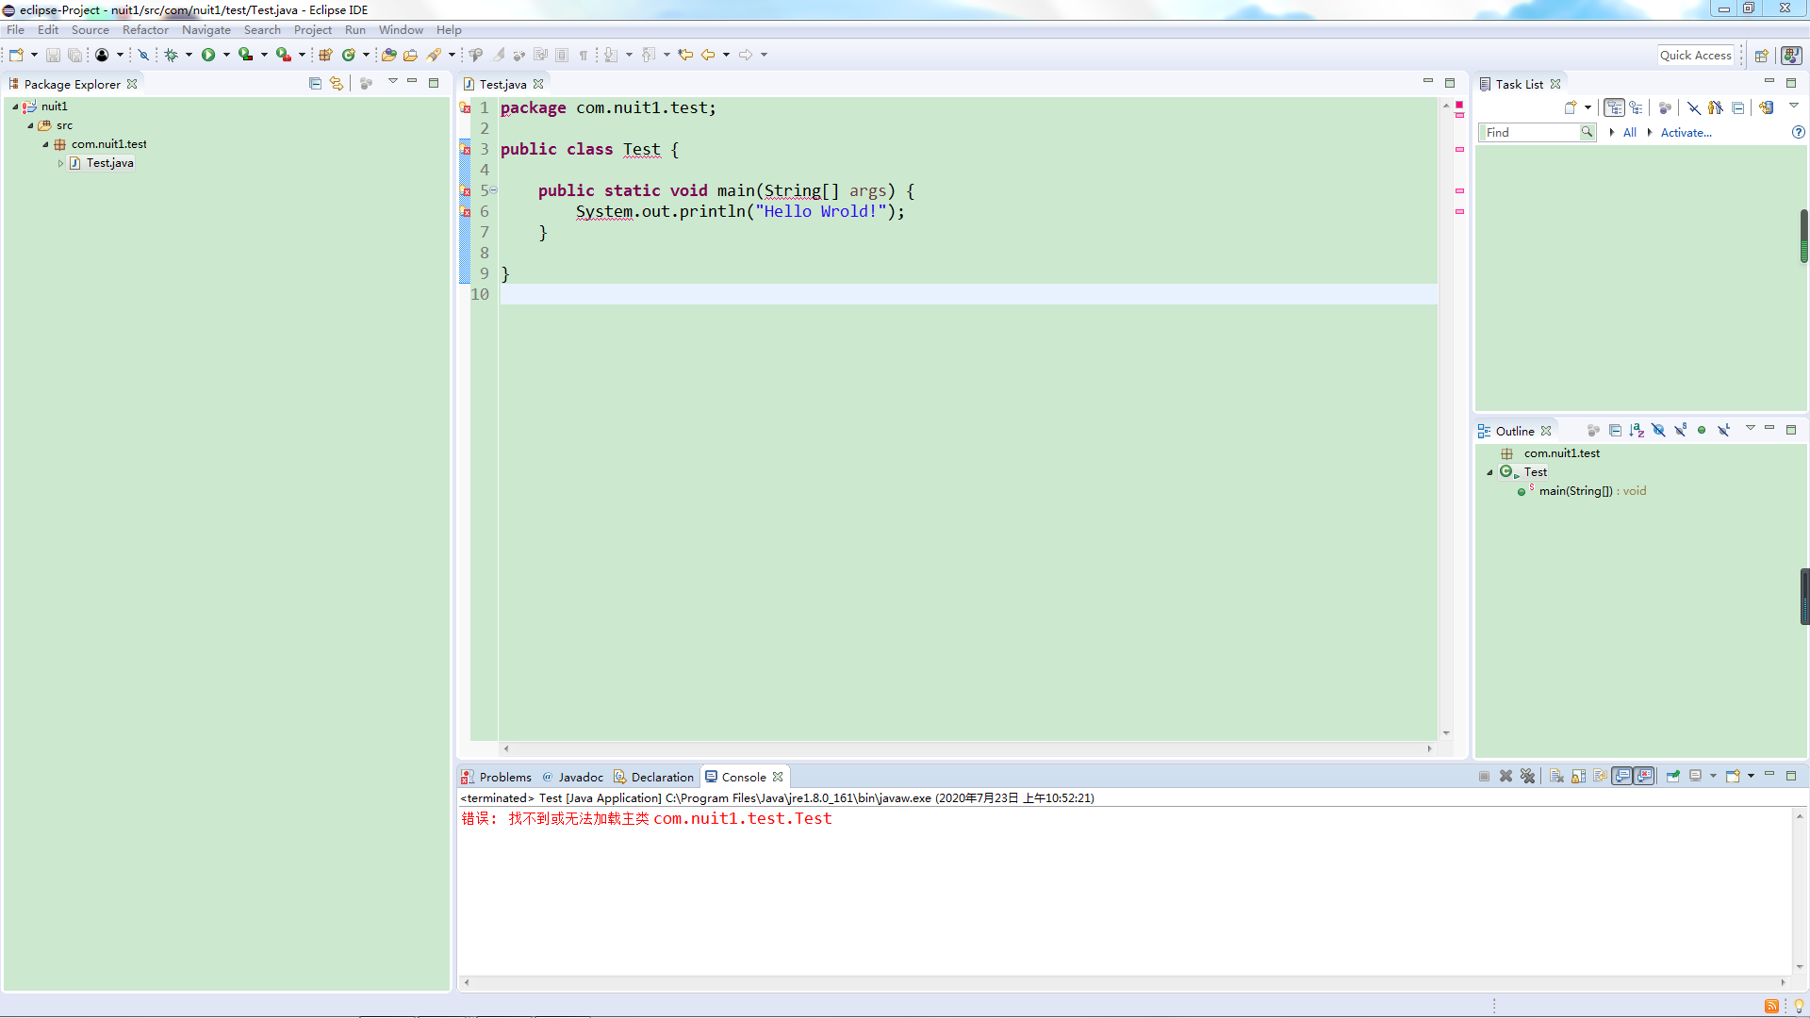Viewport: 1810px width, 1018px height.
Task: Click Last Edit Location arrow icon
Action: (x=685, y=55)
